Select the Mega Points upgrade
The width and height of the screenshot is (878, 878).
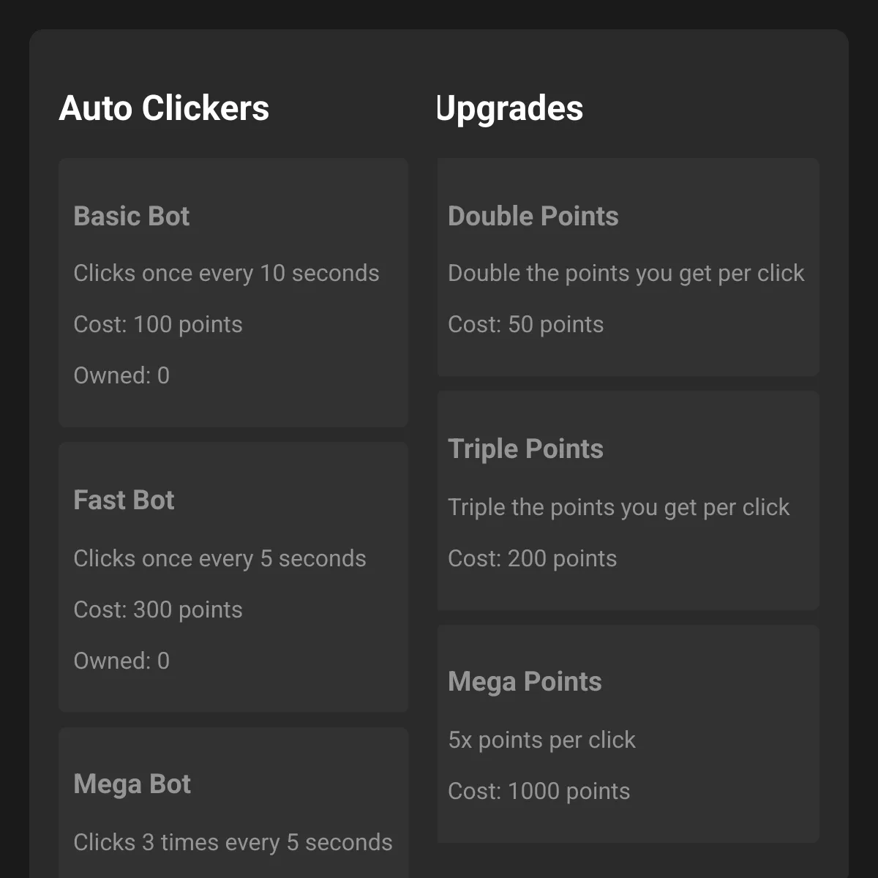(x=628, y=734)
